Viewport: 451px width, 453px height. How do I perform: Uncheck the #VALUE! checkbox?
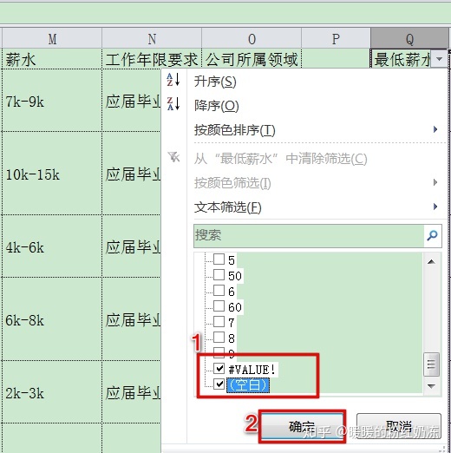pyautogui.click(x=219, y=368)
